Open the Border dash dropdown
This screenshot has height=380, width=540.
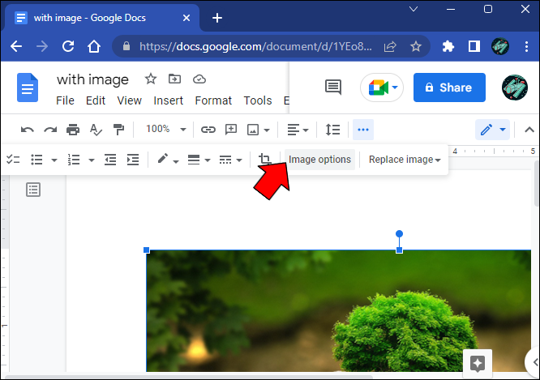click(230, 160)
